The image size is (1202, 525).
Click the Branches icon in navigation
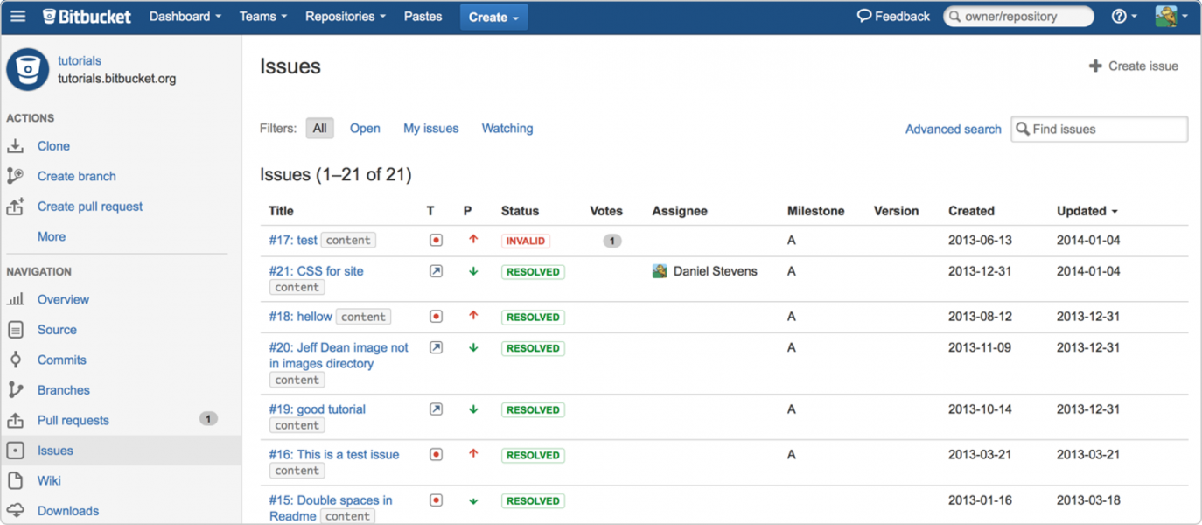coord(16,390)
